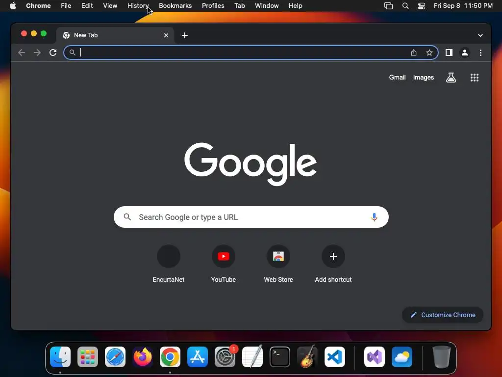Viewport: 502px width, 377px height.
Task: Open the App Store from the dock
Action: click(198, 357)
